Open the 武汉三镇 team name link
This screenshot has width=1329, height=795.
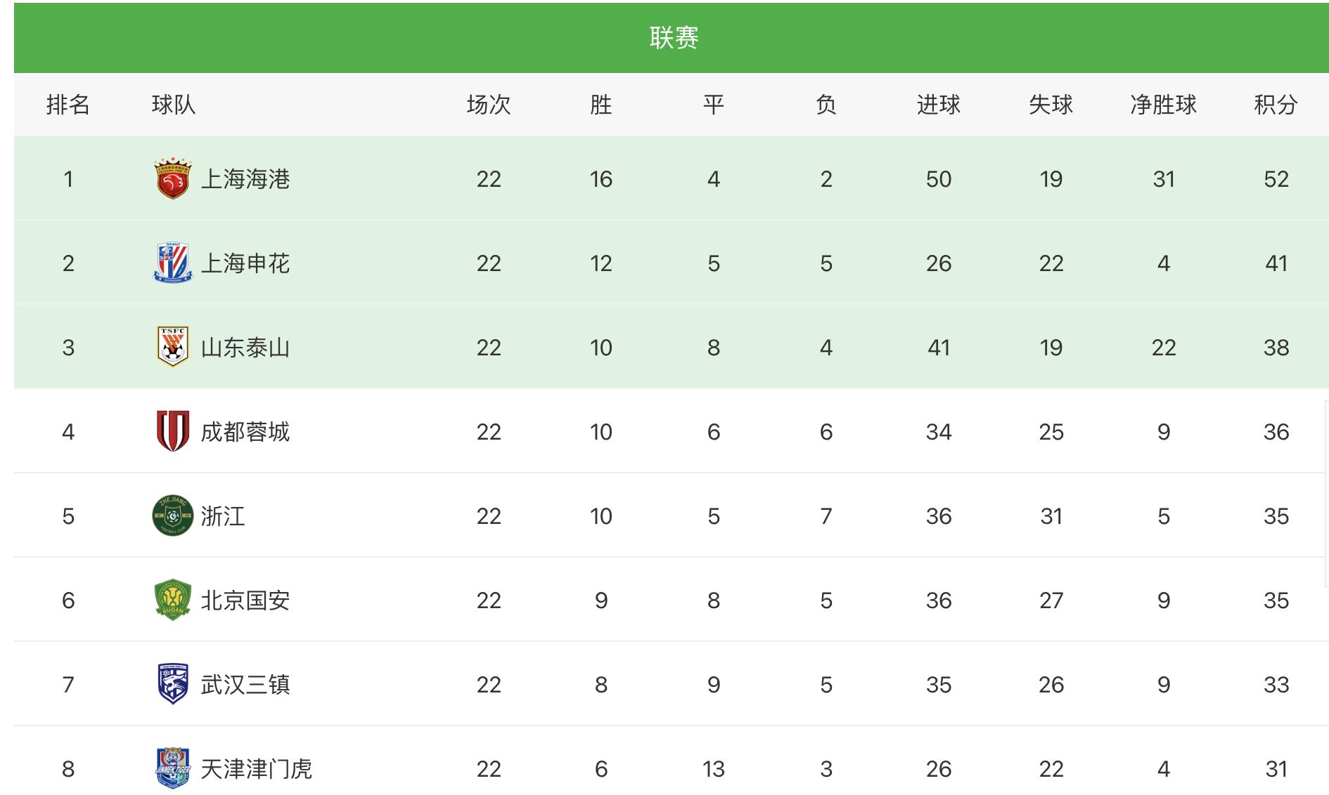coord(245,685)
